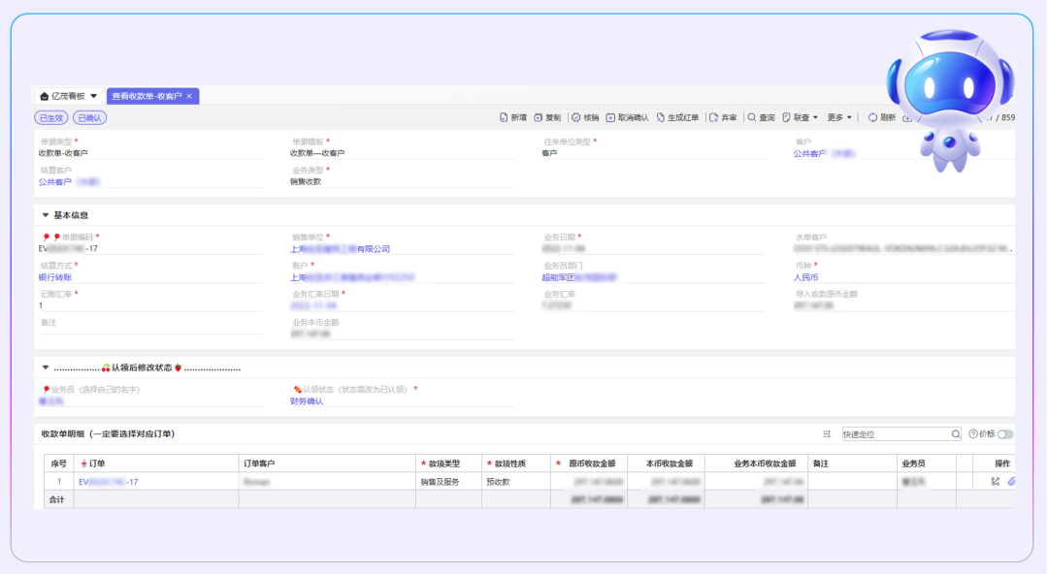Open the column settings icon beside 快速定位

[827, 434]
